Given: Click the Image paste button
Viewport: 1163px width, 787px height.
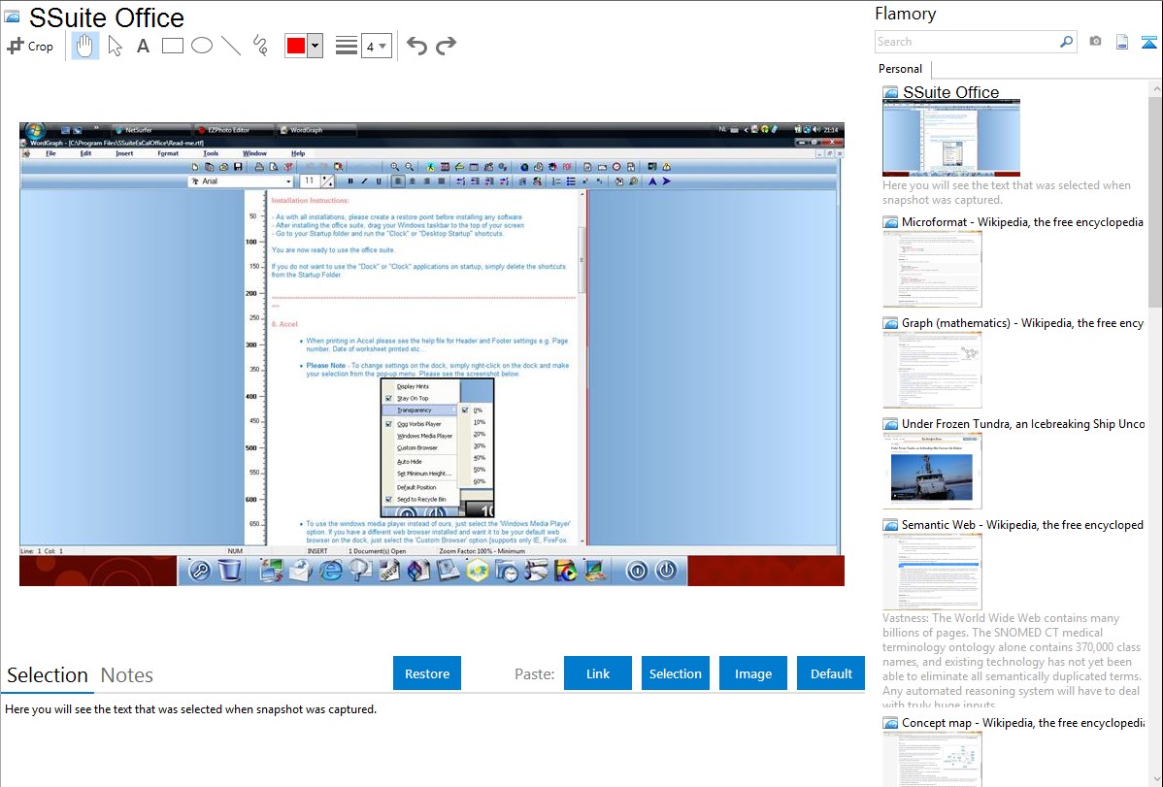Looking at the screenshot, I should 752,673.
